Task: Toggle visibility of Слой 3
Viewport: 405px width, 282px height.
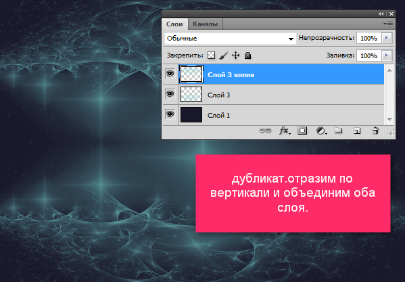Action: click(170, 94)
